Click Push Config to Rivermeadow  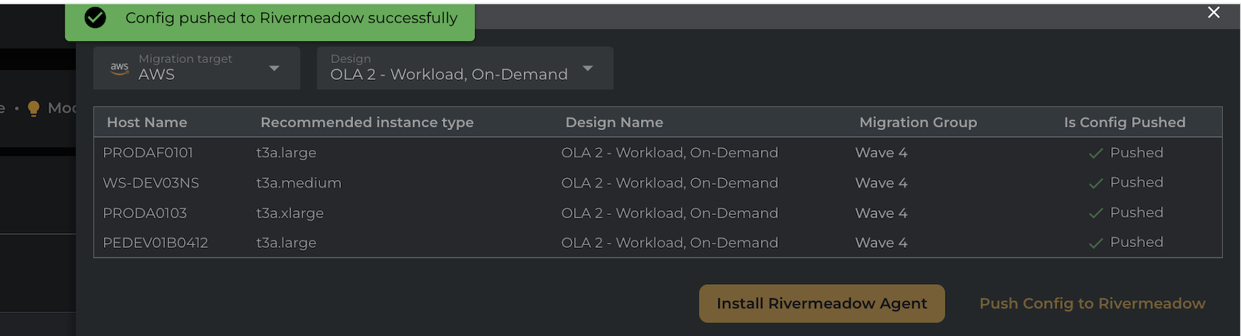[x=1092, y=303]
